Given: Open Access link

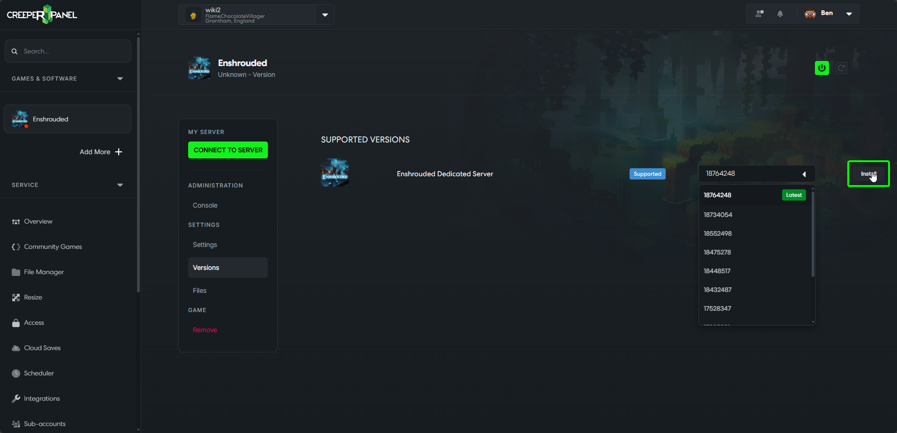Looking at the screenshot, I should point(34,323).
